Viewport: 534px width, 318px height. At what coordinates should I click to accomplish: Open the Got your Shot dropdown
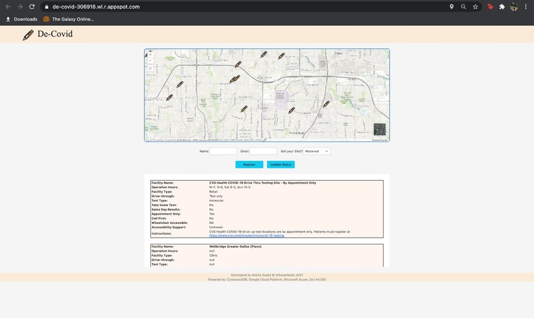317,151
